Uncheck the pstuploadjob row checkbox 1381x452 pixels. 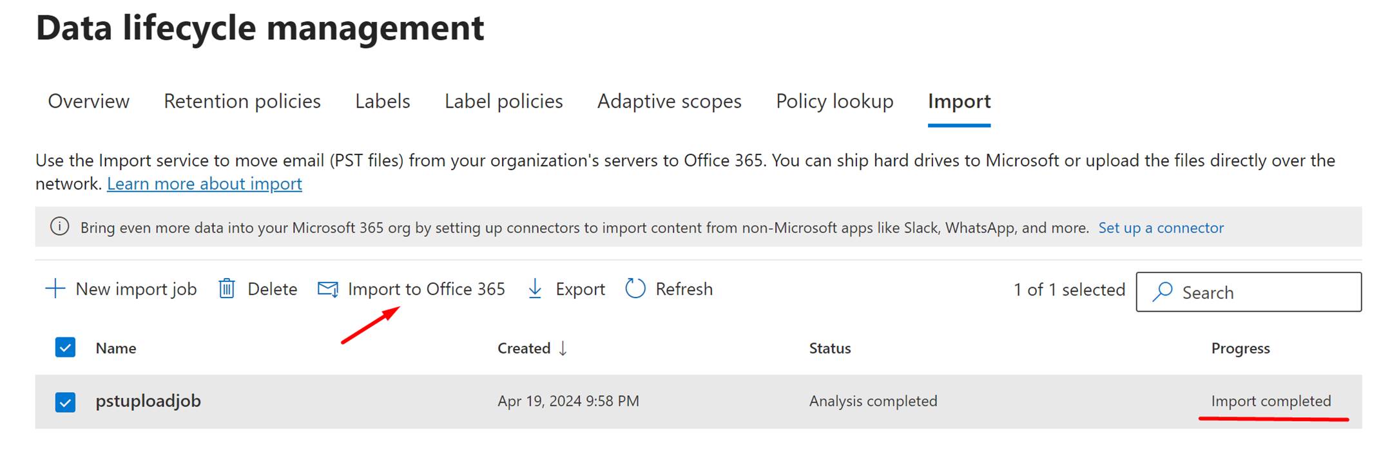[x=65, y=402]
